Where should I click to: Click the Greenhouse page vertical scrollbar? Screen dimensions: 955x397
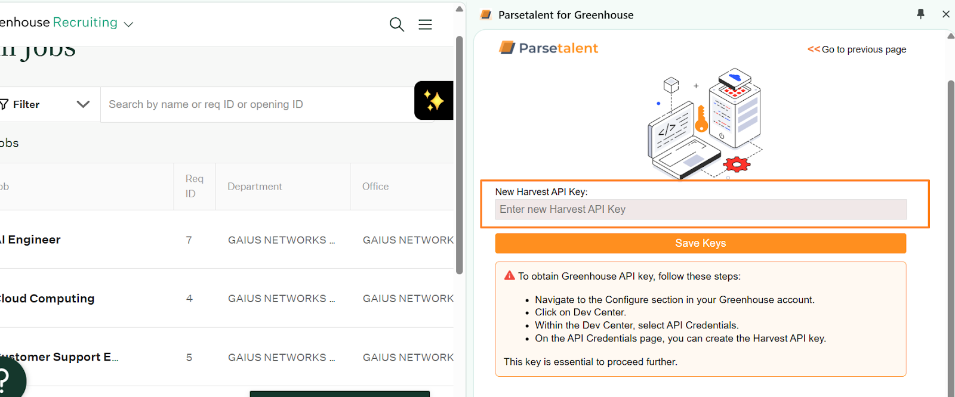[460, 155]
